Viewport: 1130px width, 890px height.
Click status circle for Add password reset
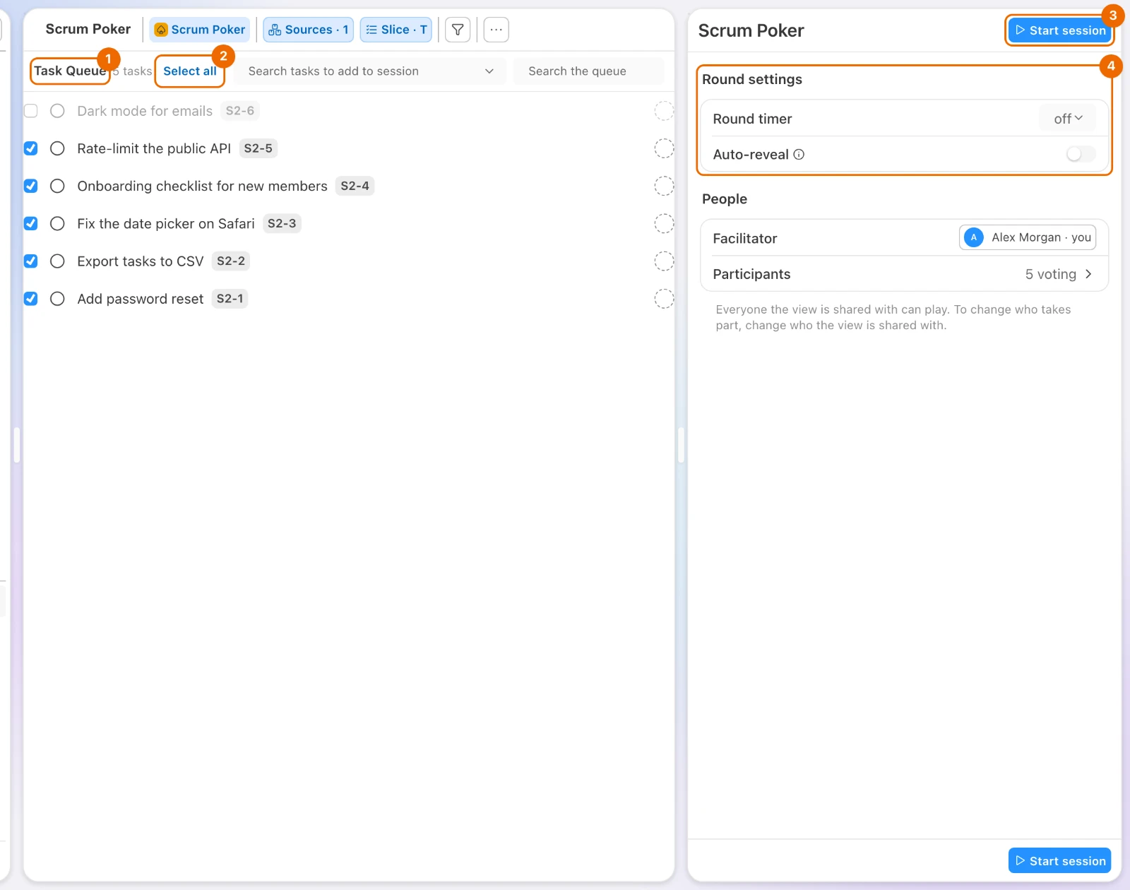click(58, 299)
